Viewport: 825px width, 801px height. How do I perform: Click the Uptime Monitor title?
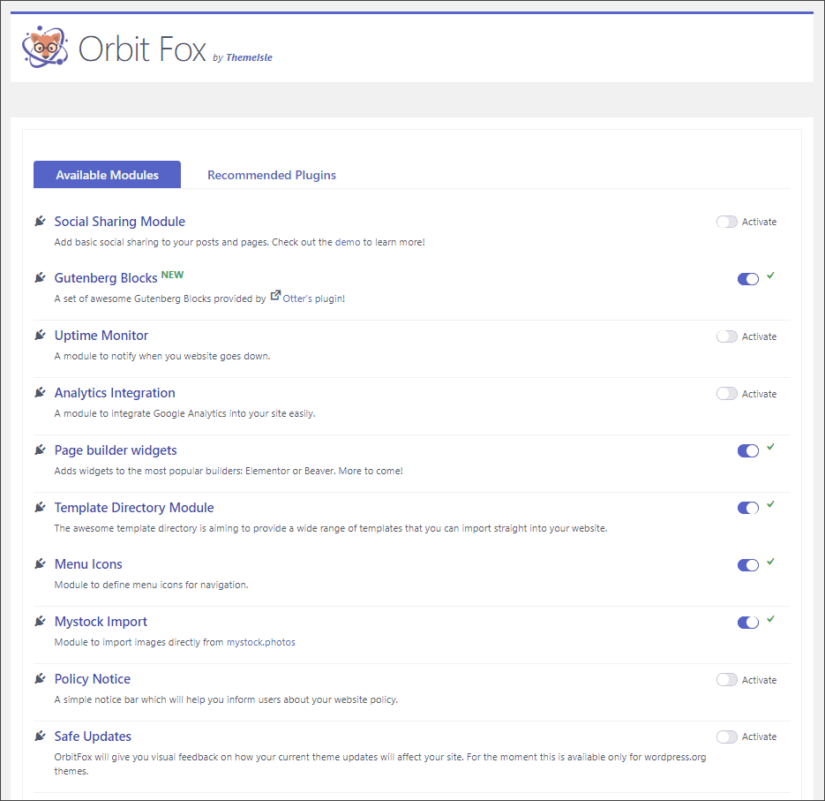point(101,336)
